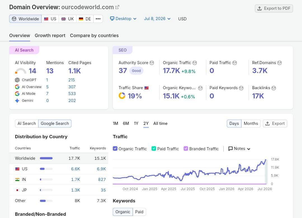Select the 6M time range

(x=126, y=123)
